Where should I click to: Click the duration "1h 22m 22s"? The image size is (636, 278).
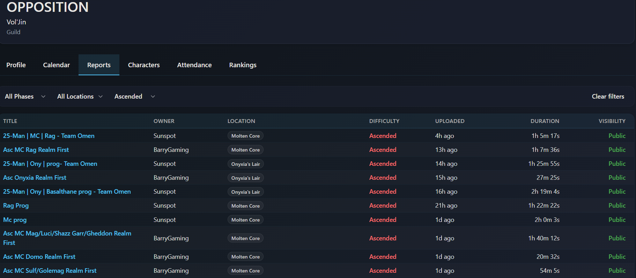pyautogui.click(x=544, y=206)
